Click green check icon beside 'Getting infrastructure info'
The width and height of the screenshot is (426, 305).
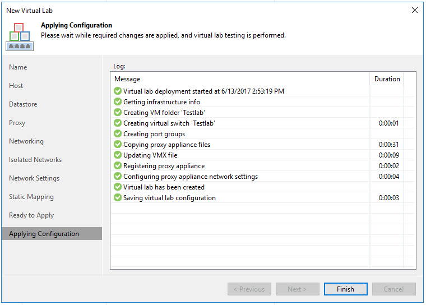click(x=118, y=102)
